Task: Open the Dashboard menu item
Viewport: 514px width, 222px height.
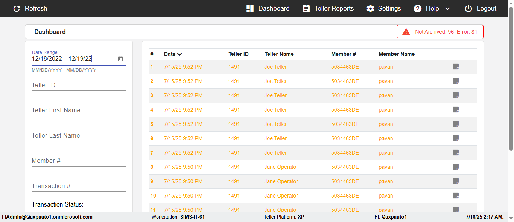Action: coord(268,9)
